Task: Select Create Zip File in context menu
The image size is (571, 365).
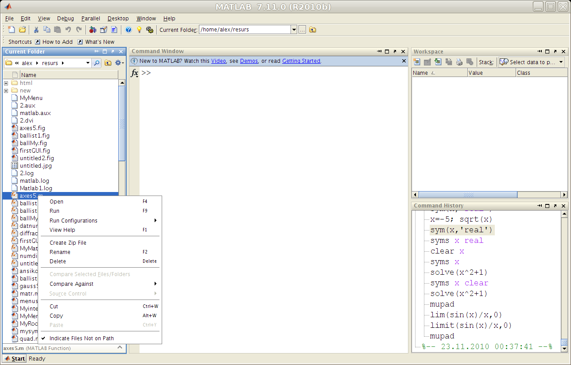Action: pyautogui.click(x=100, y=242)
